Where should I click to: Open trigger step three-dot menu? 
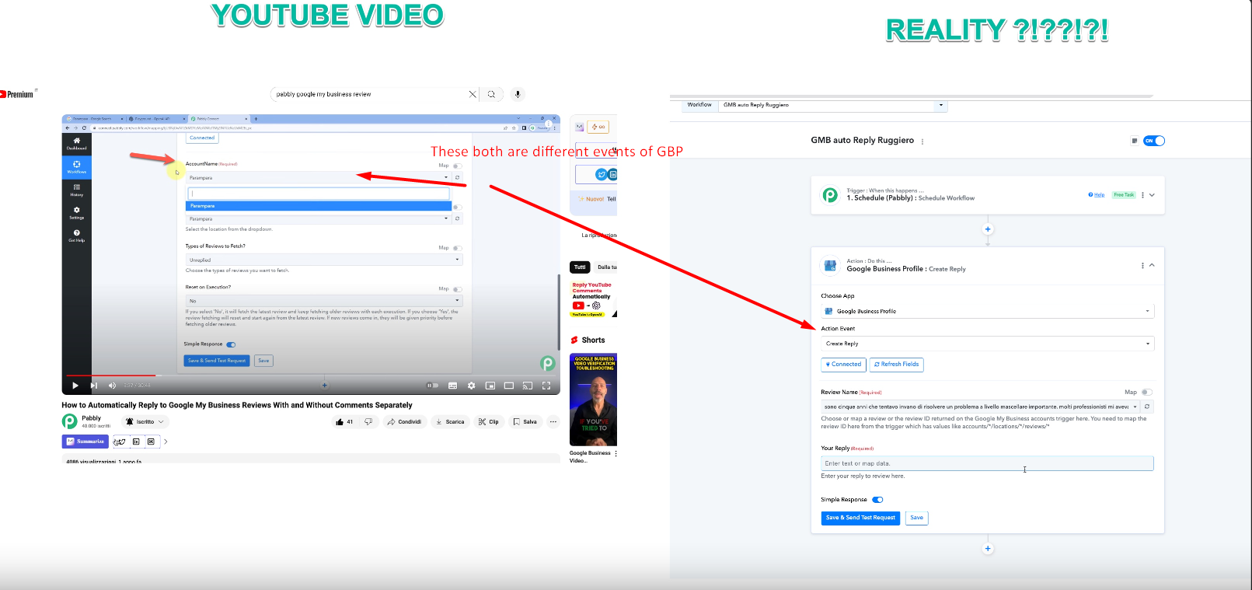[1142, 195]
